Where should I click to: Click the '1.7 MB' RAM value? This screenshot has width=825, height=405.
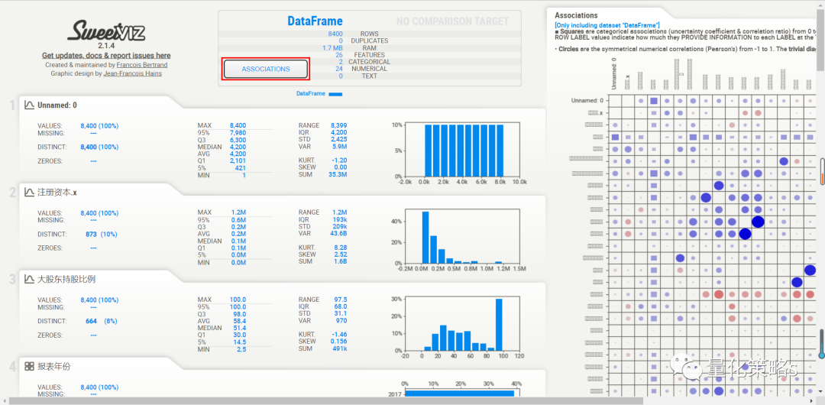click(332, 48)
